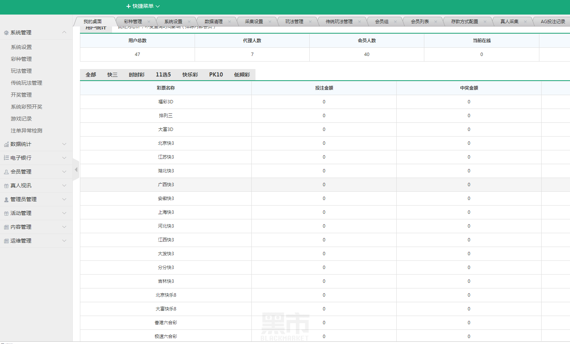Open the 快捷菜单 dropdown
This screenshot has width=570, height=344.
pyautogui.click(x=143, y=6)
